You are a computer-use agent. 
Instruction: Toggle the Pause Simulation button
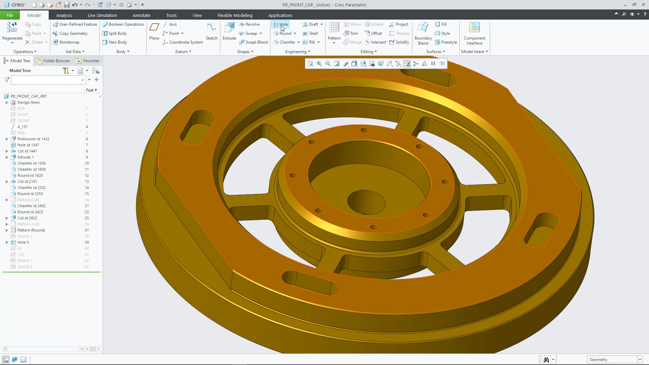pyautogui.click(x=433, y=64)
